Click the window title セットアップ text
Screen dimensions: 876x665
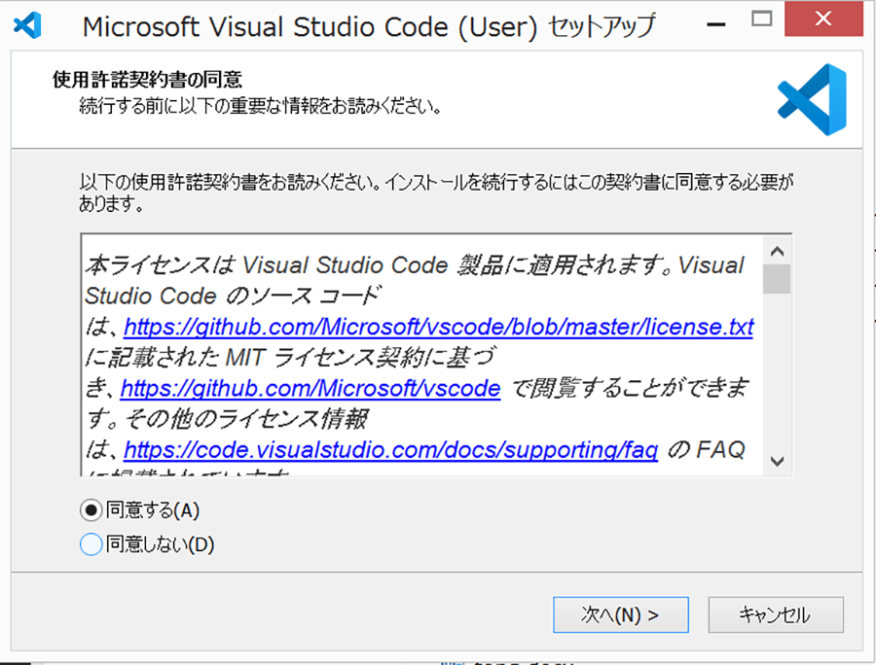coord(602,26)
